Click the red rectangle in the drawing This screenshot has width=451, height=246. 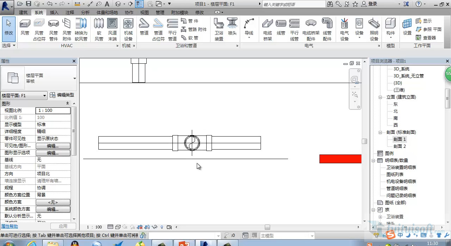(x=340, y=159)
